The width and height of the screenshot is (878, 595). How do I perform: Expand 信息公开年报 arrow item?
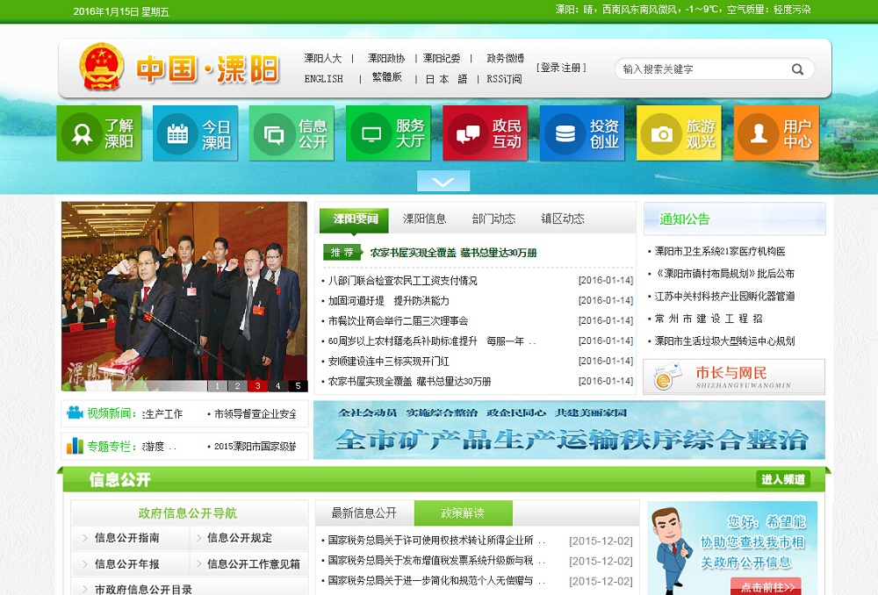127,564
